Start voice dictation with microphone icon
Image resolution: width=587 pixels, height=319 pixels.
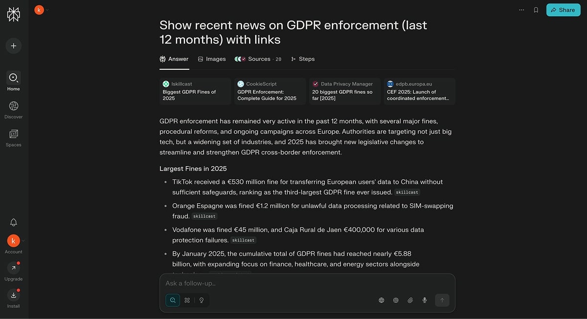pyautogui.click(x=425, y=300)
